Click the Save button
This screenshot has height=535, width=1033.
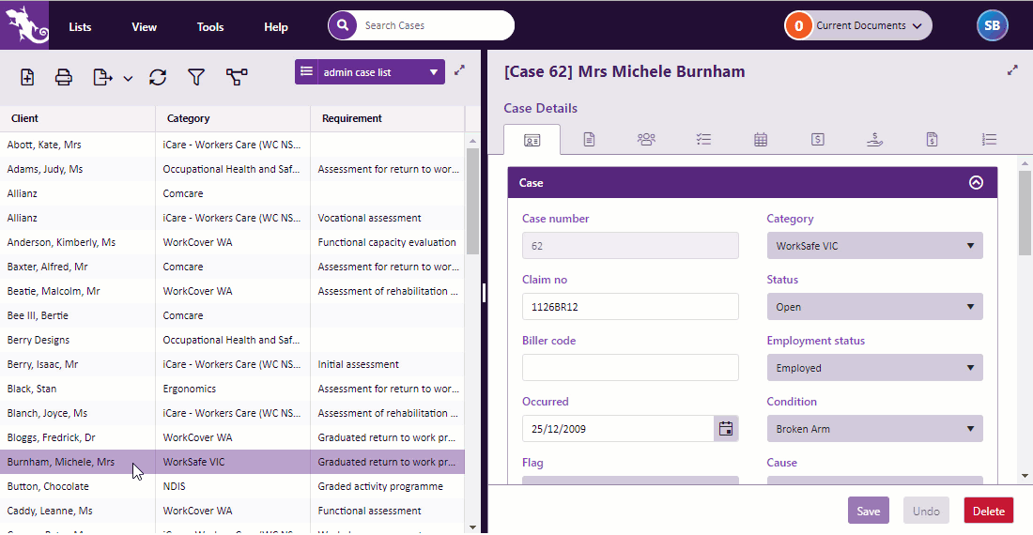tap(868, 511)
